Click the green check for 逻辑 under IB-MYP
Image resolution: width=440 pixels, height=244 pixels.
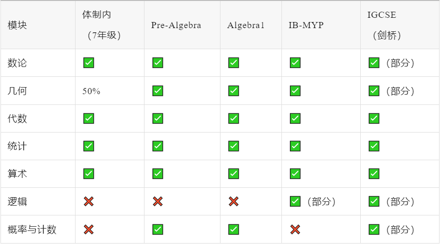click(x=295, y=201)
